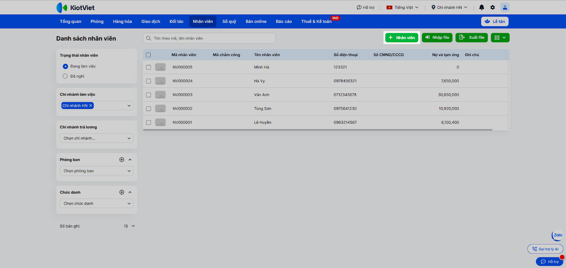Open the Giao dịch menu

[151, 22]
